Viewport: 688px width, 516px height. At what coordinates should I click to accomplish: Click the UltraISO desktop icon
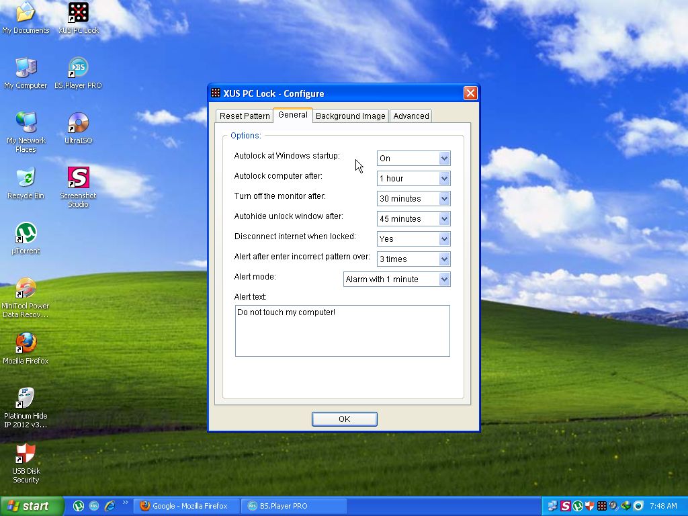tap(79, 124)
